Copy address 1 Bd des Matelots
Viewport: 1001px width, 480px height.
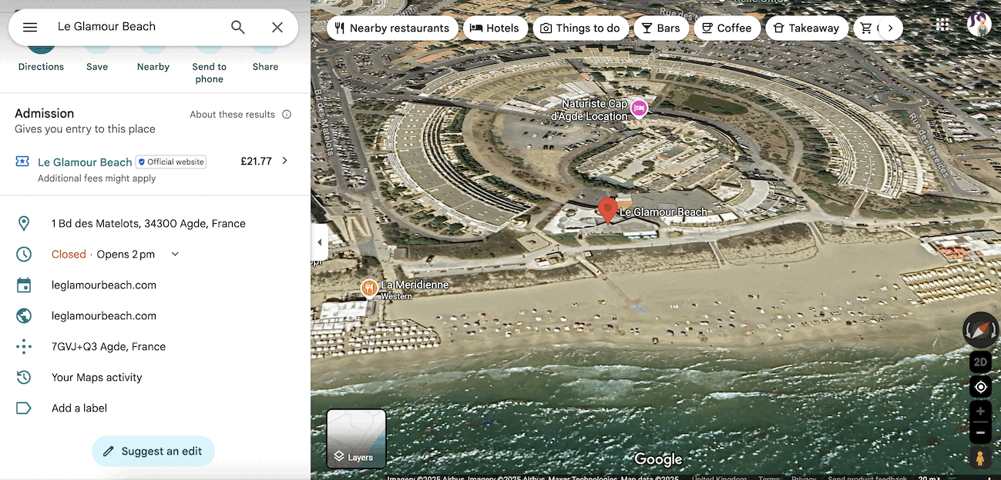149,224
